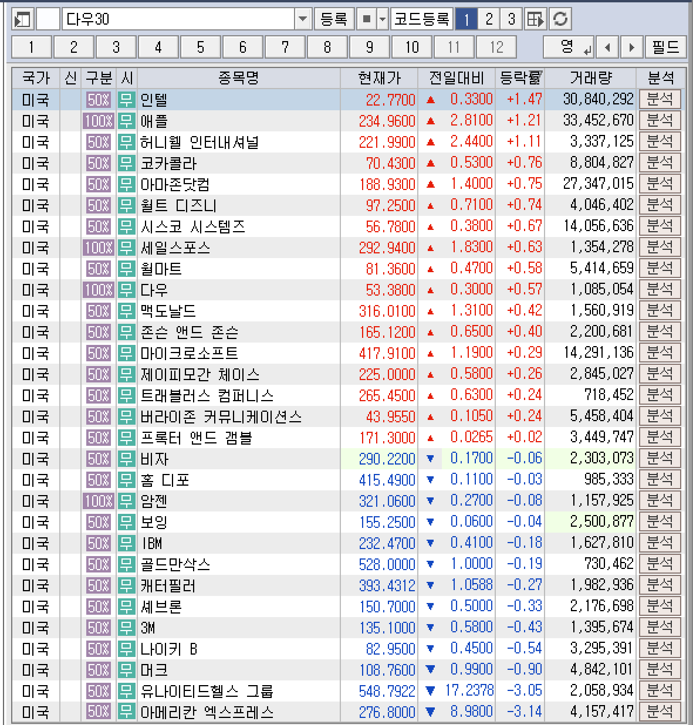Refresh the watchlist with the reload icon
Image resolution: width=693 pixels, height=725 pixels.
tap(560, 19)
